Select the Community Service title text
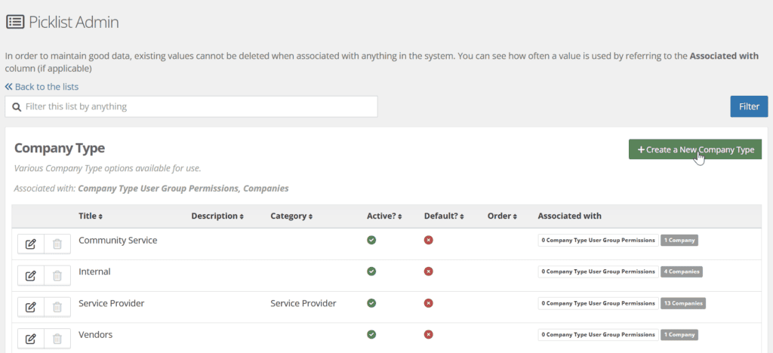The height and width of the screenshot is (353, 773). click(118, 241)
